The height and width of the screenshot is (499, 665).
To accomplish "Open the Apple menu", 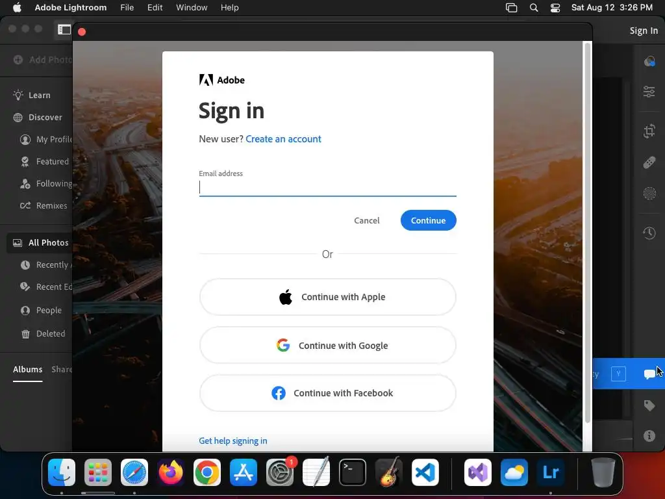I will click(x=17, y=8).
